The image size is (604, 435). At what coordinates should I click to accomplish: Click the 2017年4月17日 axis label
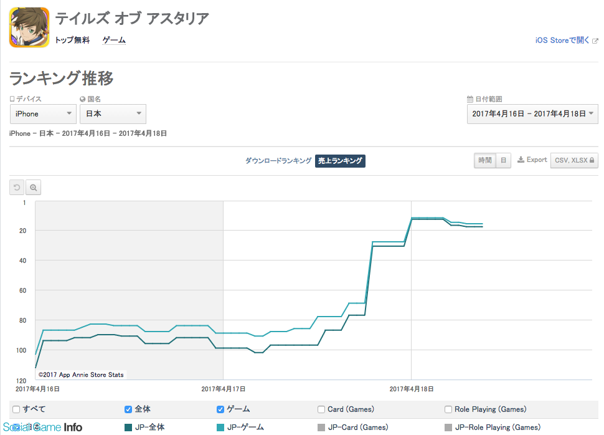tap(224, 389)
